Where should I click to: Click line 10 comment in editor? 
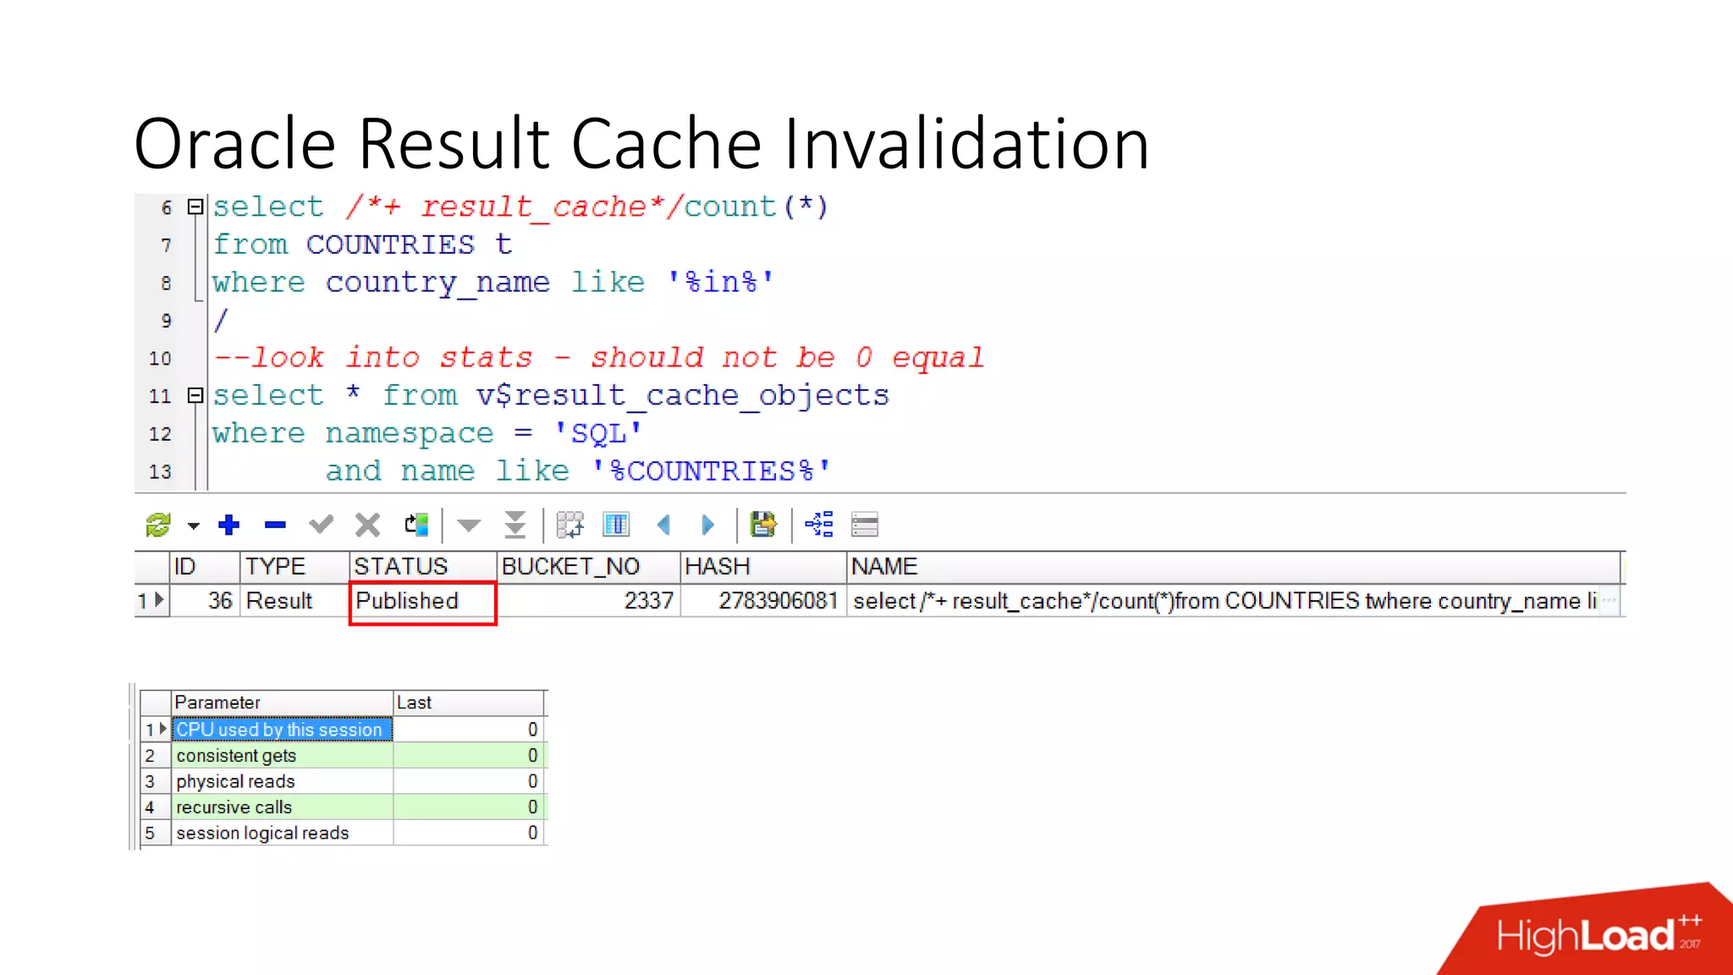pos(599,358)
